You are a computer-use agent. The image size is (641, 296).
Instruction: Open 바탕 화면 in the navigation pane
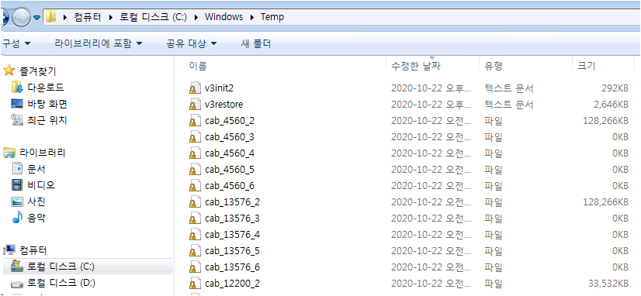coord(47,104)
